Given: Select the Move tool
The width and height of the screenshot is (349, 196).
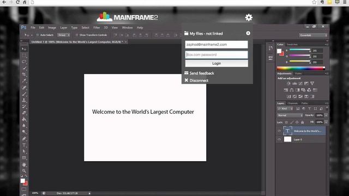Looking at the screenshot, I should pyautogui.click(x=24, y=49).
